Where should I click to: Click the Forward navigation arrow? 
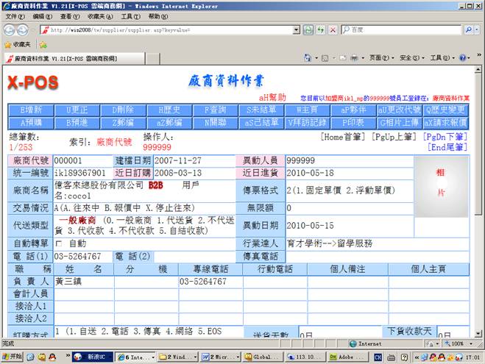[26, 30]
